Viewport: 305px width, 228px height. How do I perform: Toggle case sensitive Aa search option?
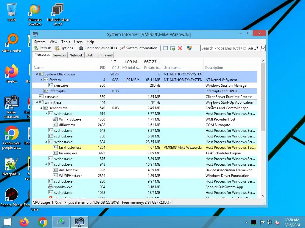250,48
